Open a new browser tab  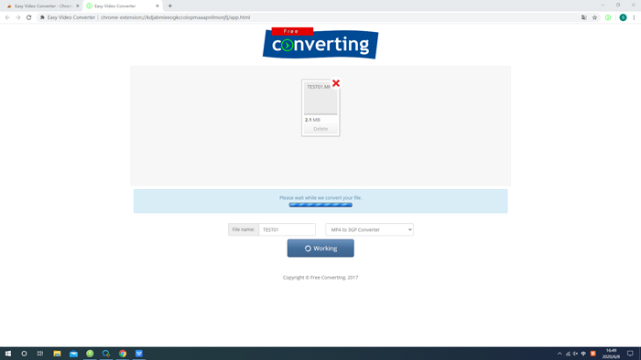(x=170, y=5)
